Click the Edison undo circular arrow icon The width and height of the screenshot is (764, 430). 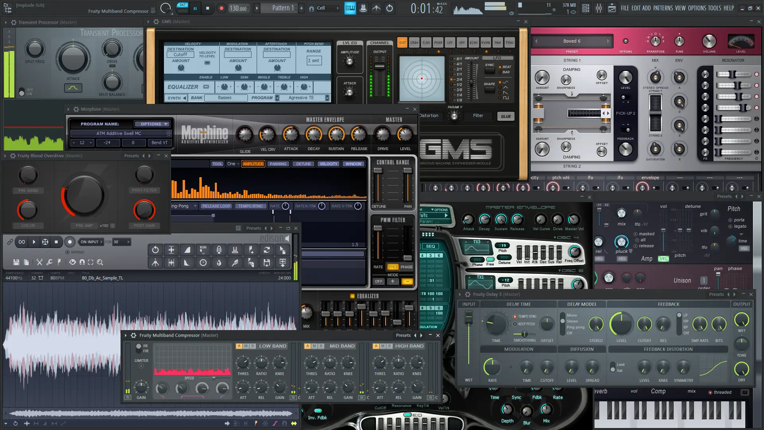pyautogui.click(x=155, y=250)
